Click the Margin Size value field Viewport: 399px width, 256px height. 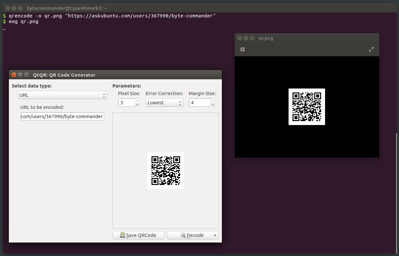click(199, 103)
